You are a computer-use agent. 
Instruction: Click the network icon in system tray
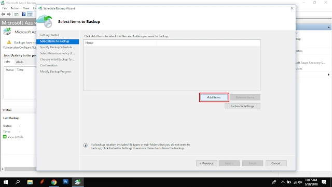(x=295, y=182)
